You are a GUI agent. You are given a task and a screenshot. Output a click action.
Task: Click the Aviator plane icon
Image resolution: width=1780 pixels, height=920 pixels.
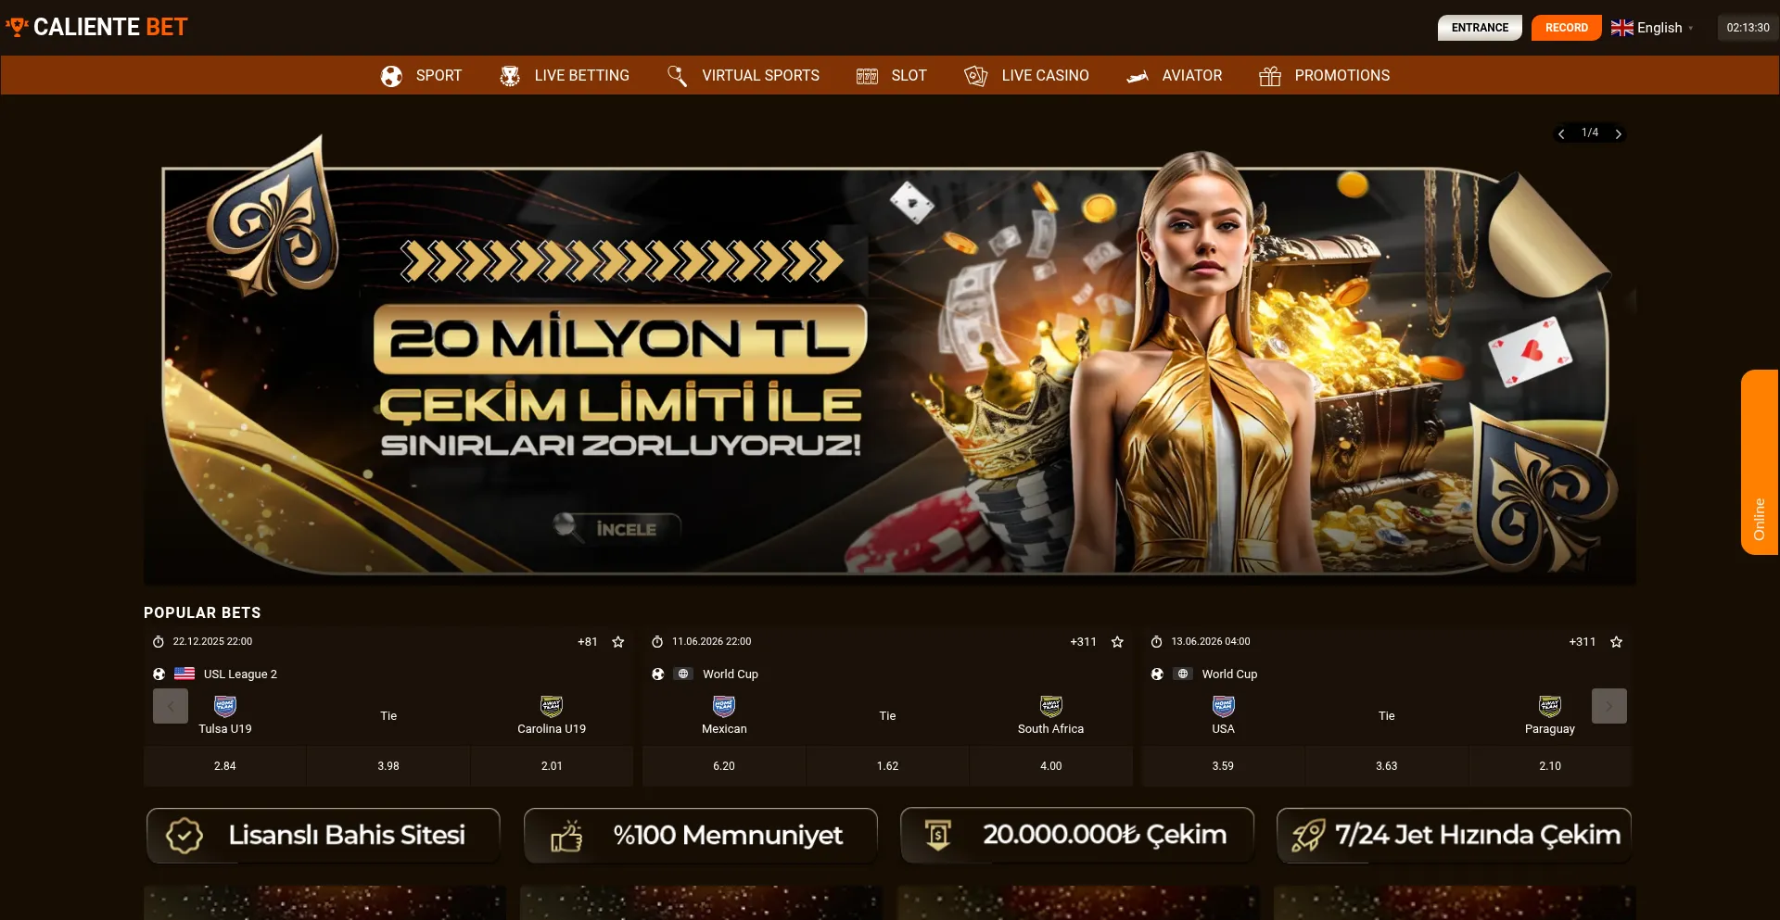pyautogui.click(x=1138, y=76)
